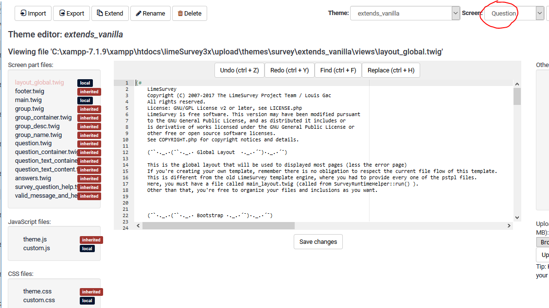Screen dimensions: 549x308
Task: Click the Theme editor heading text
Action: 66,34
